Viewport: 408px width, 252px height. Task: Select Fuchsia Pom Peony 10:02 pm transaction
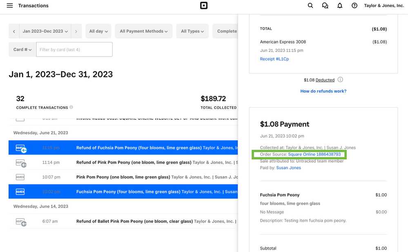point(123,192)
